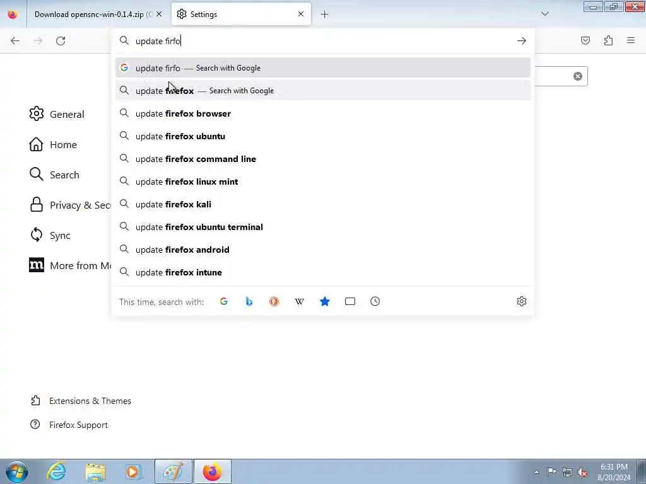This screenshot has width=646, height=484.
Task: Open Privacy & Security settings category
Action: pos(70,205)
